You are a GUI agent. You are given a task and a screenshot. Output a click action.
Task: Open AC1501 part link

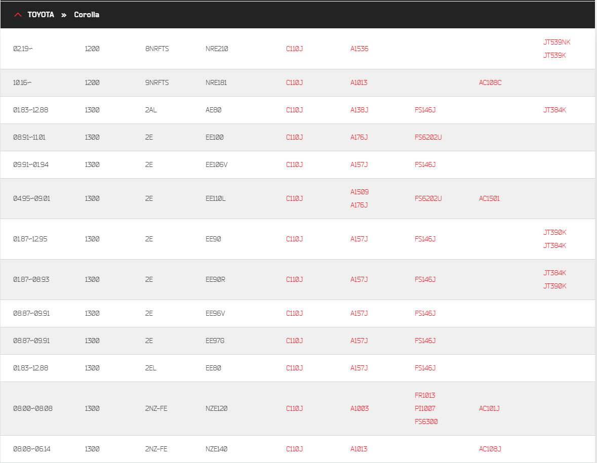point(489,198)
